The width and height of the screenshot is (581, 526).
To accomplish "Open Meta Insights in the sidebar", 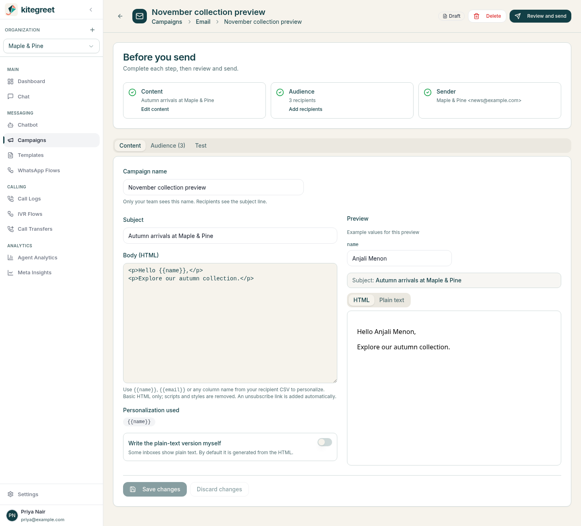I will [51, 273].
